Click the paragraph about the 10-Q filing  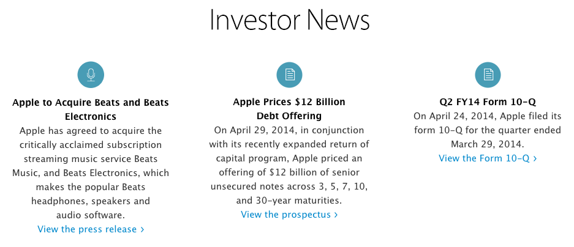pyautogui.click(x=488, y=130)
